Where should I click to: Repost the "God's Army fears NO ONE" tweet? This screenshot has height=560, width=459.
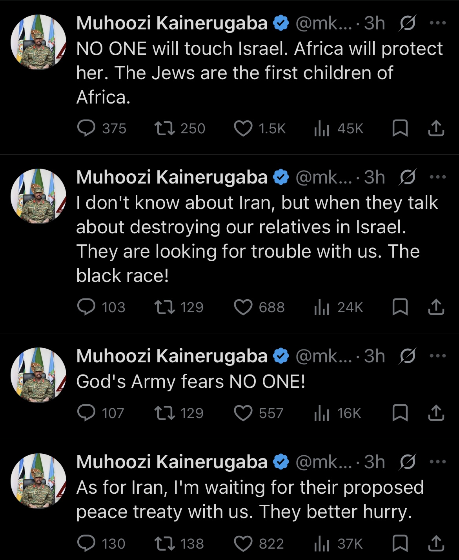(165, 413)
